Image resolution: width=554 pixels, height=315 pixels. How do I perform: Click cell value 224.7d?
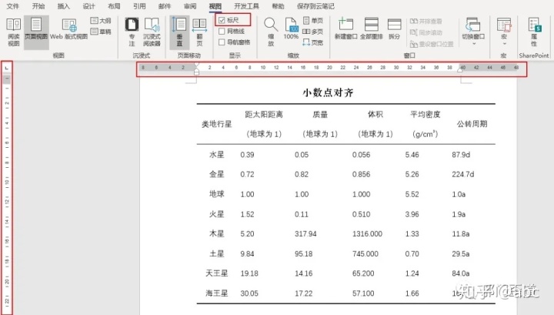[463, 174]
